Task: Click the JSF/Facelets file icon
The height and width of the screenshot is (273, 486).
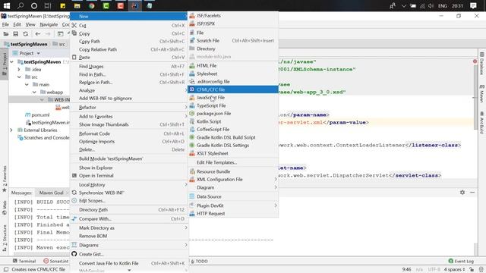Action: click(x=192, y=15)
